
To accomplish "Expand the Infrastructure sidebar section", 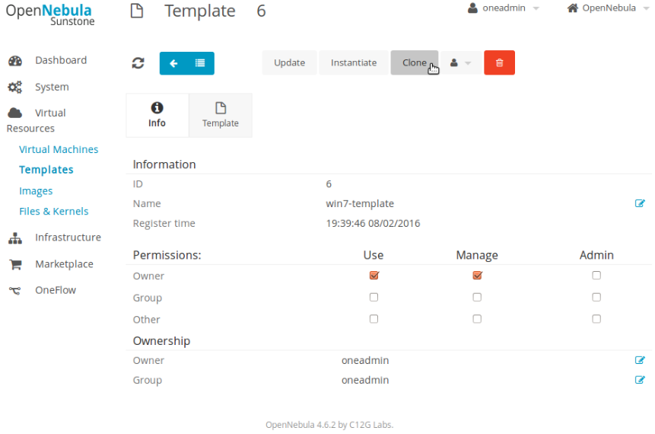I will tap(68, 238).
